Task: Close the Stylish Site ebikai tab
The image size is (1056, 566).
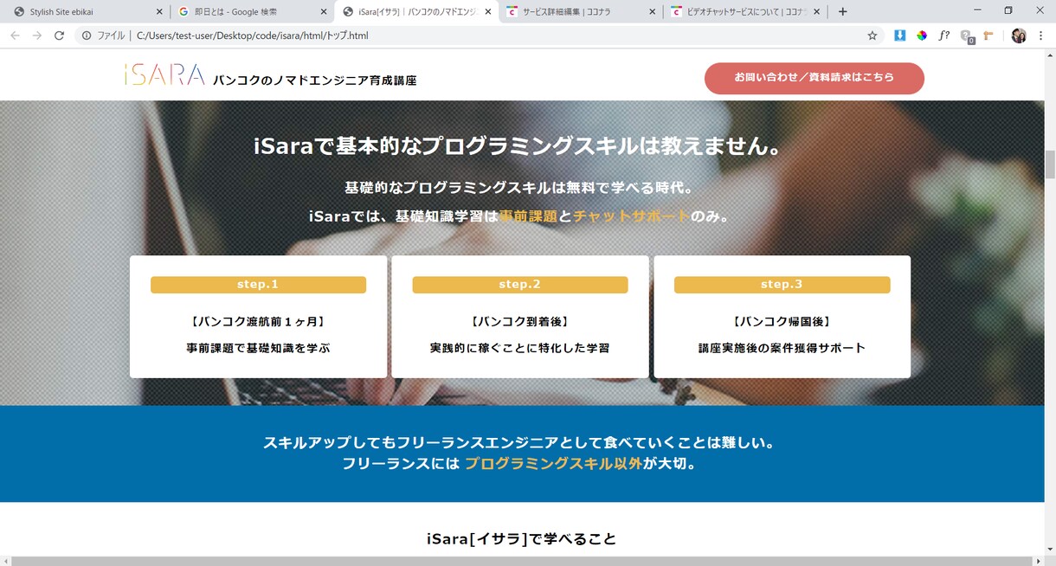Action: coord(158,11)
